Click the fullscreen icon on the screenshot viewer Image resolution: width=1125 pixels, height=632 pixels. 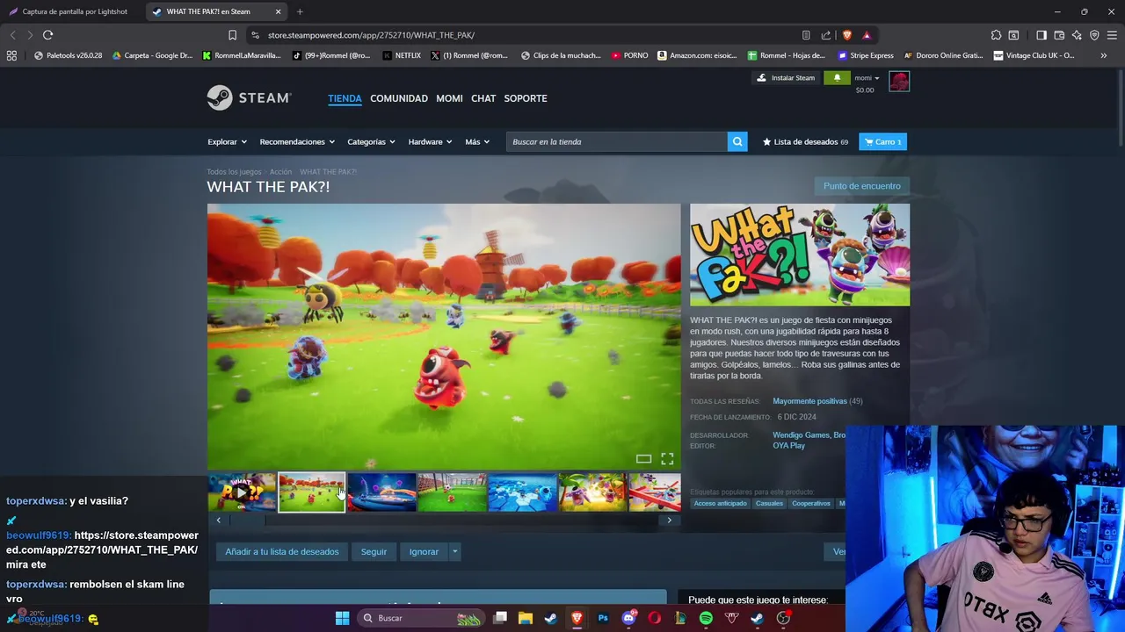pyautogui.click(x=667, y=458)
